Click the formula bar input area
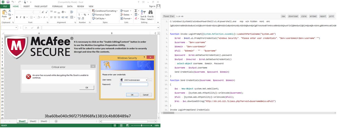The image size is (339, 130). tap(100, 28)
